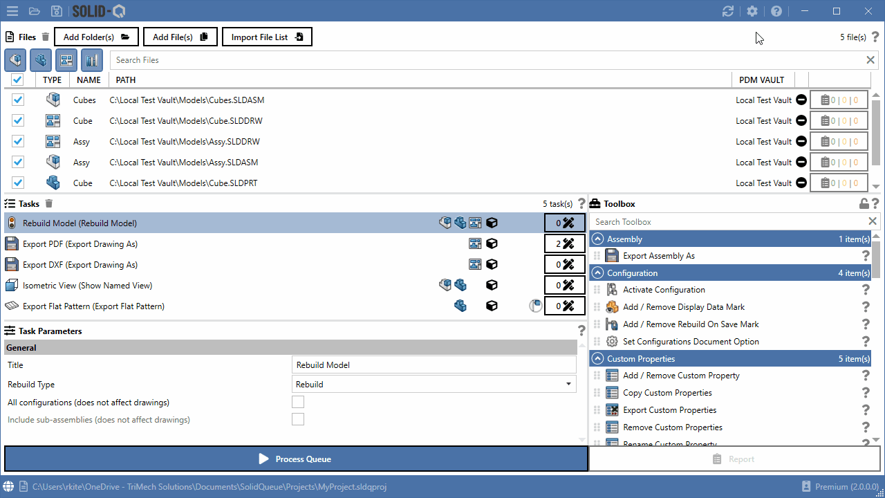Open settings gear in title bar

coord(752,11)
